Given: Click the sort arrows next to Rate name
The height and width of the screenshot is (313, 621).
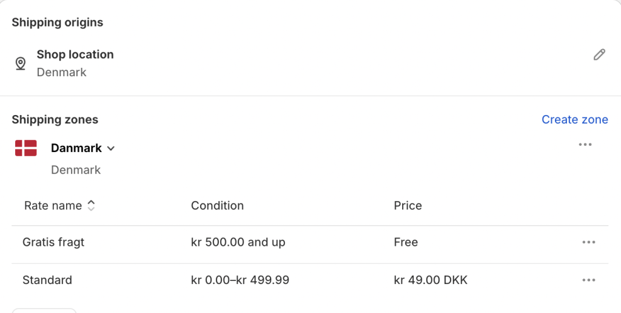Looking at the screenshot, I should pos(91,205).
